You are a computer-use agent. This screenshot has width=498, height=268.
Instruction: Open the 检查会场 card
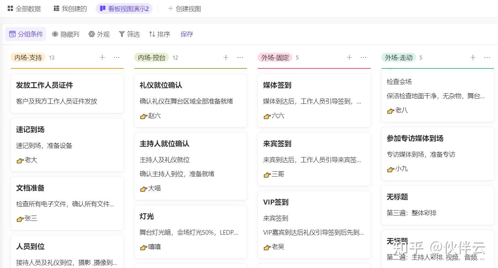[438, 95]
